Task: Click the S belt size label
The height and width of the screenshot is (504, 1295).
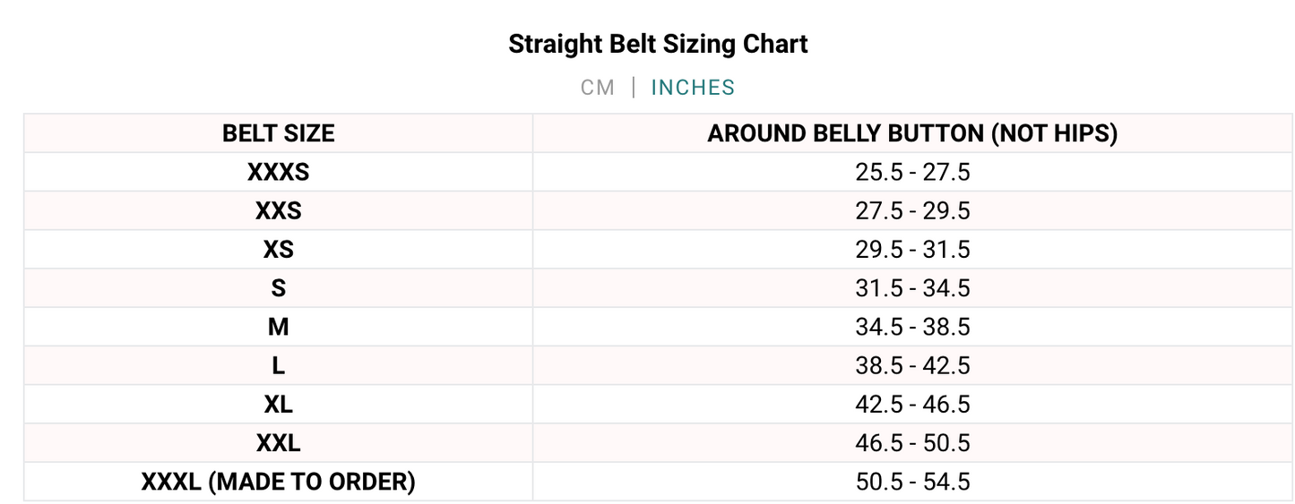Action: point(279,288)
